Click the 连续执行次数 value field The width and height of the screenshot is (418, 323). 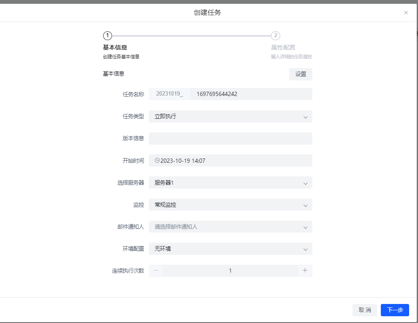(230, 271)
